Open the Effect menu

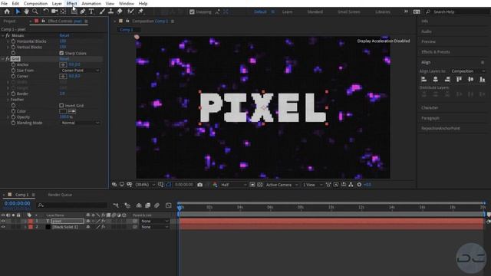click(x=71, y=3)
